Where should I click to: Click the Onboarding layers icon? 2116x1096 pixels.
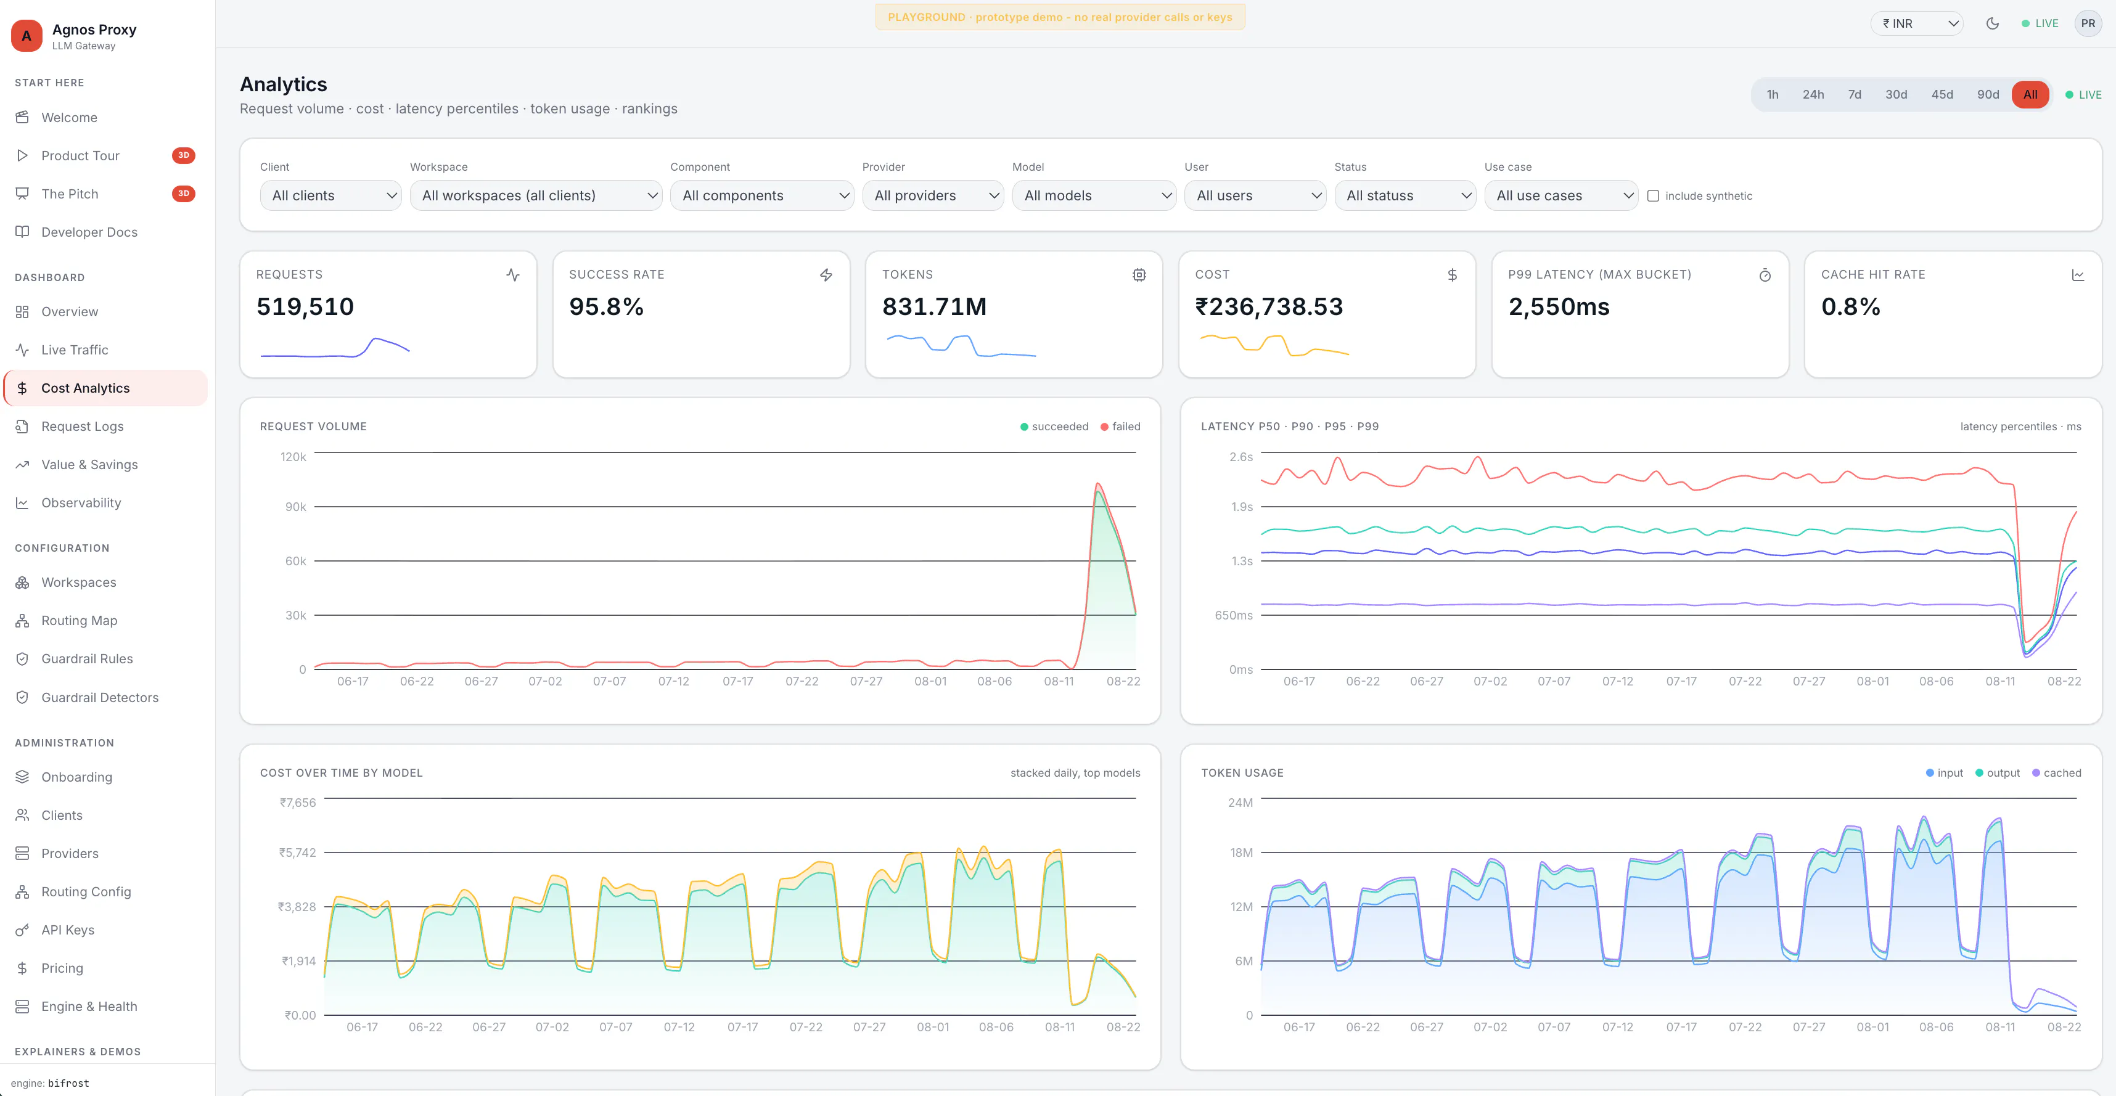point(22,777)
